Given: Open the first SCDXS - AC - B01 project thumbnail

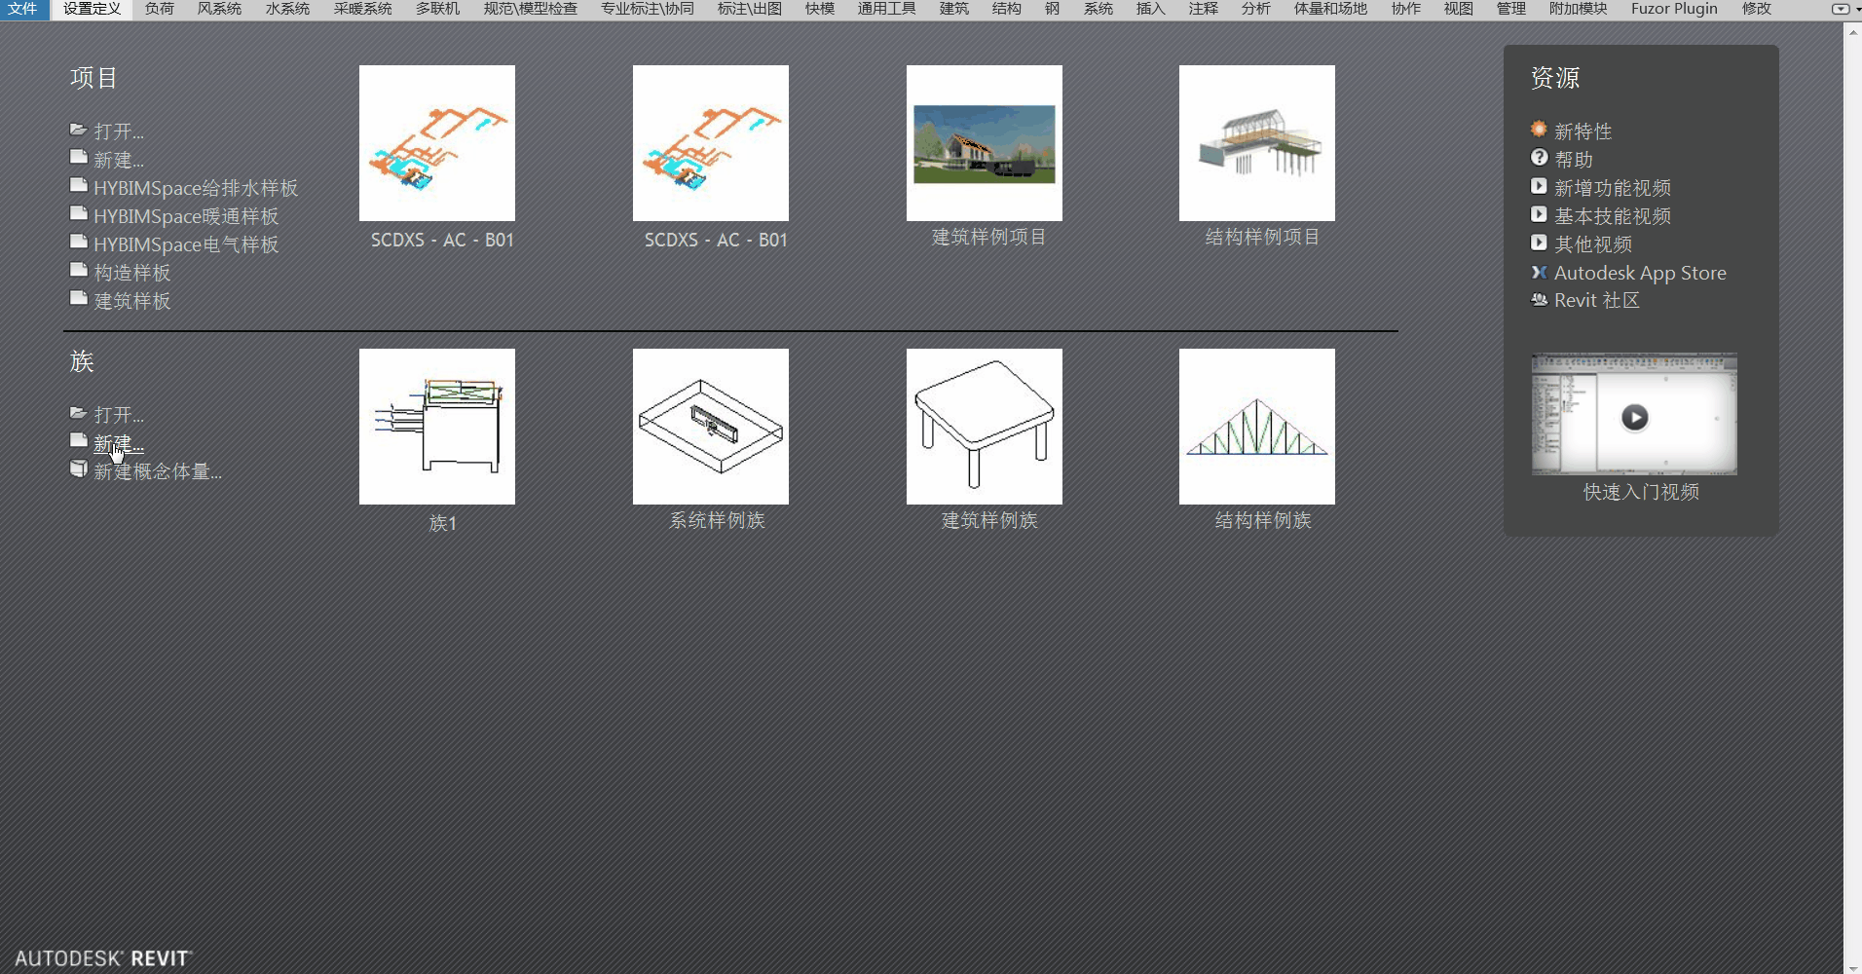Looking at the screenshot, I should click(437, 143).
